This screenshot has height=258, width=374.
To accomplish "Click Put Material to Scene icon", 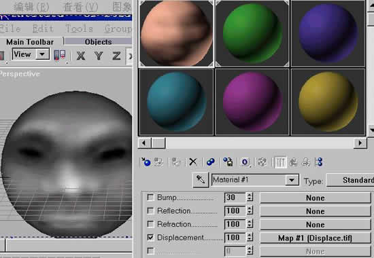I will coord(158,162).
